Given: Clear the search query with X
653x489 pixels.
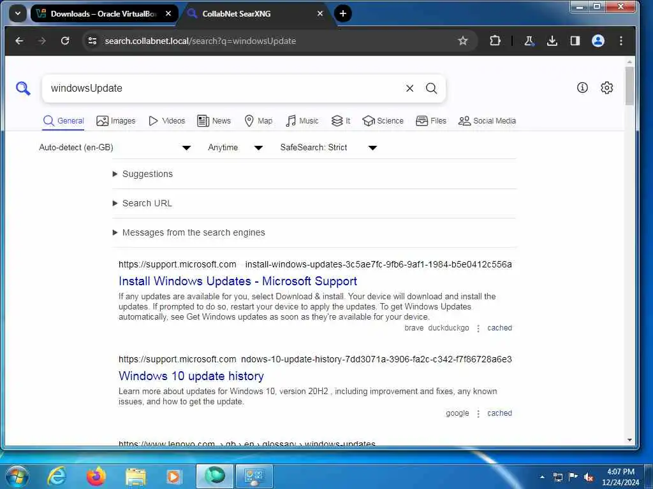Looking at the screenshot, I should (x=410, y=88).
